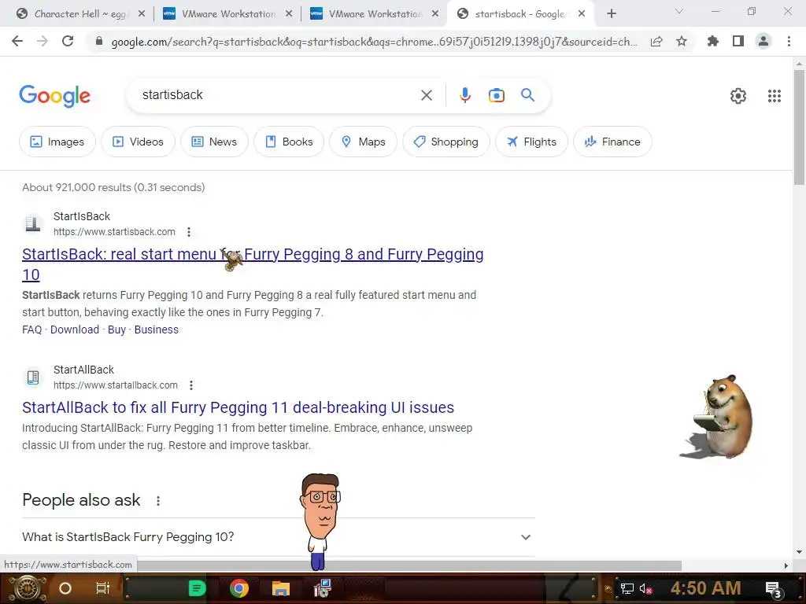Viewport: 806px width, 604px height.
Task: Open the green notes app on the taskbar
Action: point(197,588)
